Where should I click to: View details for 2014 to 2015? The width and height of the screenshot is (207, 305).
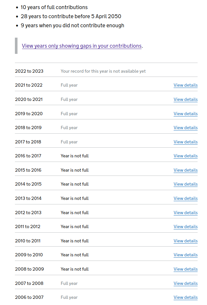point(185,184)
